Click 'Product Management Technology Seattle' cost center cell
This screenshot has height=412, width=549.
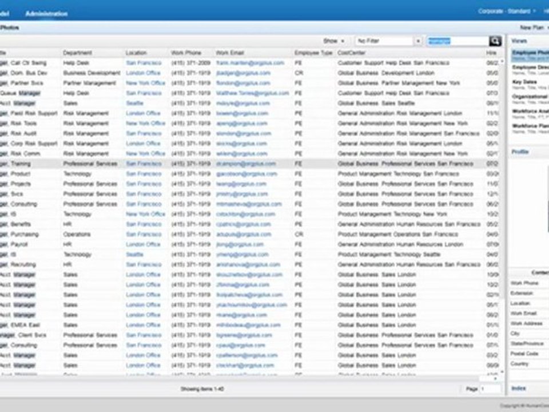389,255
